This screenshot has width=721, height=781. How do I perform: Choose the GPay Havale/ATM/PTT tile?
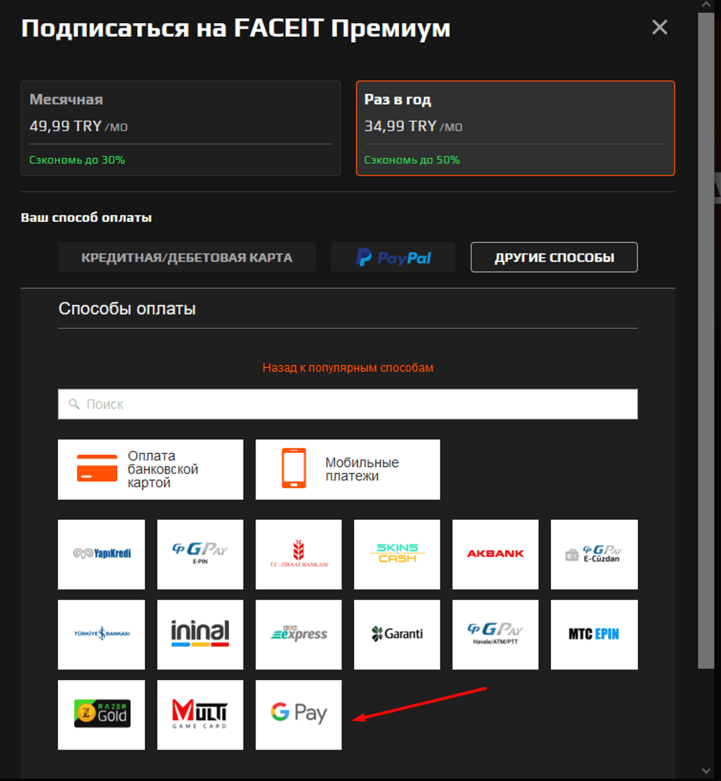496,634
